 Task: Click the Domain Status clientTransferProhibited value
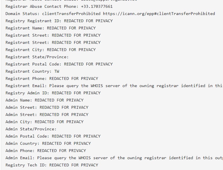point(71,14)
